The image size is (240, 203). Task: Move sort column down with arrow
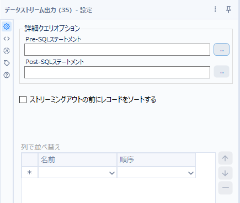(225, 173)
